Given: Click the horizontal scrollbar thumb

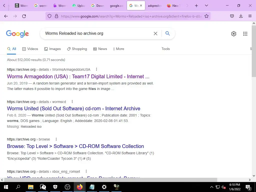Looking at the screenshot, I should 111,180.
